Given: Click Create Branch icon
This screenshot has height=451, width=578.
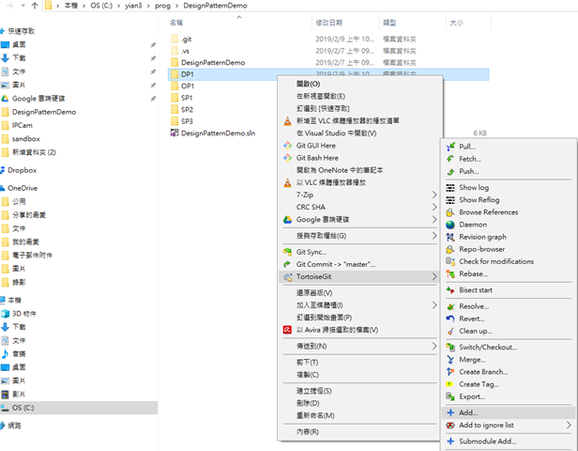Looking at the screenshot, I should tap(450, 372).
